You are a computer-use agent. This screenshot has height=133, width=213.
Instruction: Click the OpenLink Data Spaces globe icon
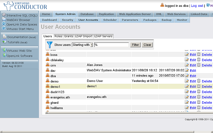pos(4,24)
